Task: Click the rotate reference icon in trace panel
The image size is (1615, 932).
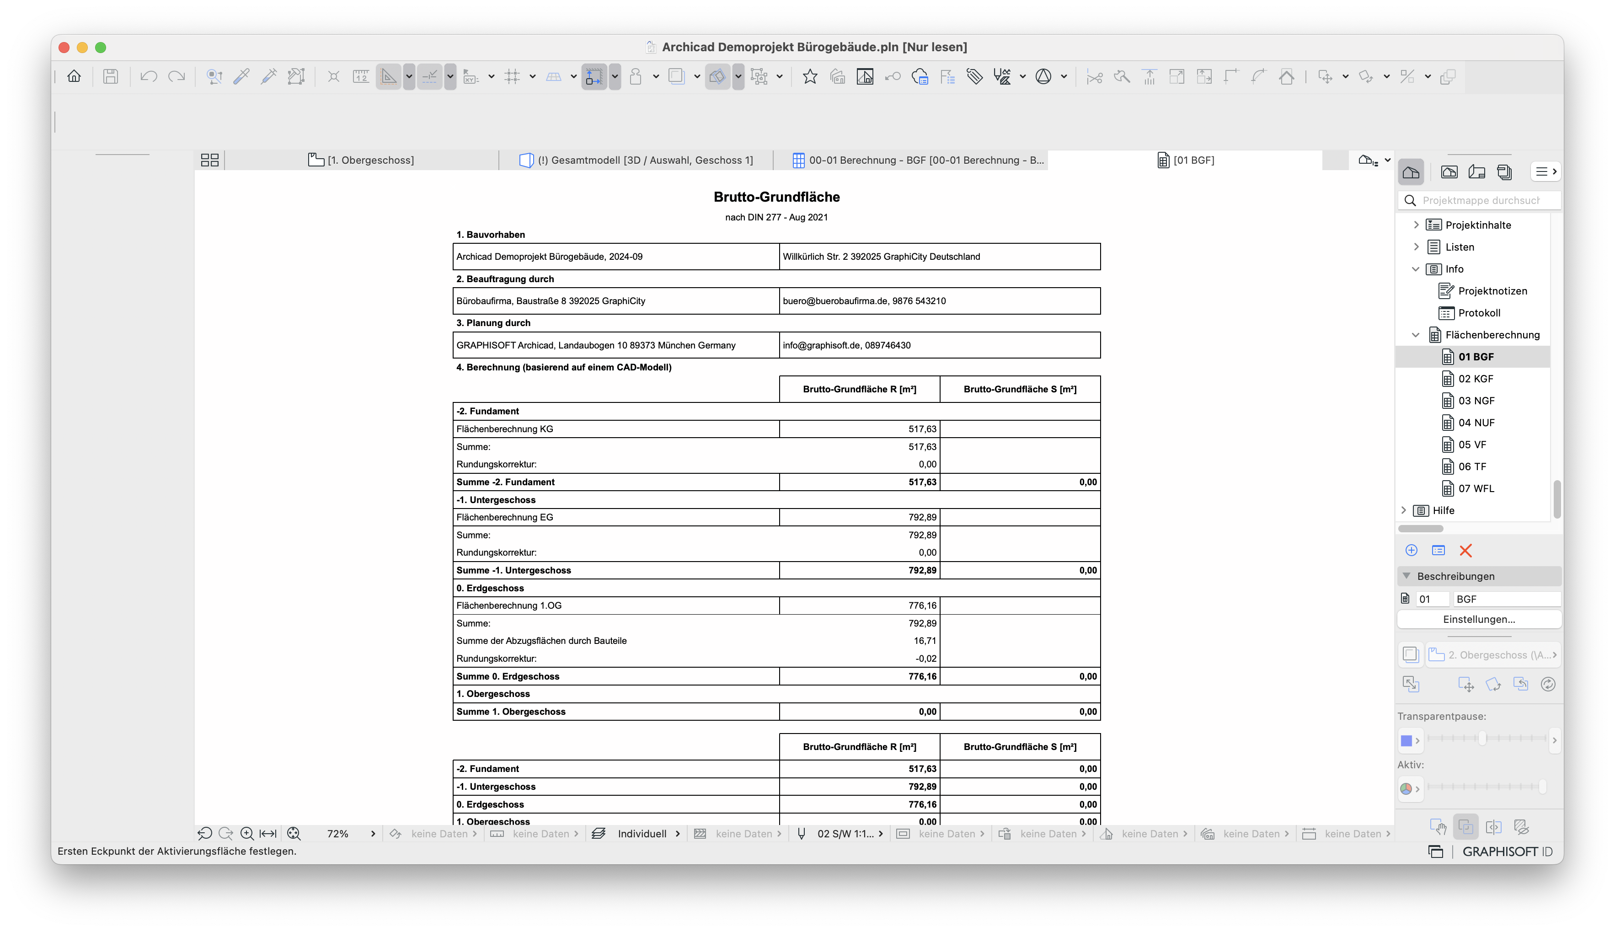Action: [x=1493, y=684]
